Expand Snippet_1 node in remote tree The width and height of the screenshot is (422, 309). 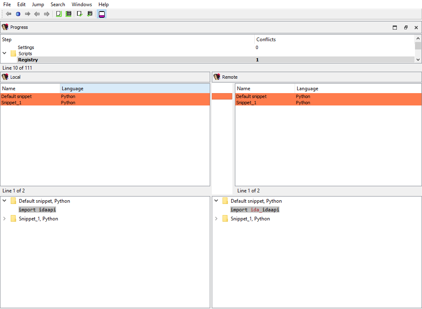216,219
